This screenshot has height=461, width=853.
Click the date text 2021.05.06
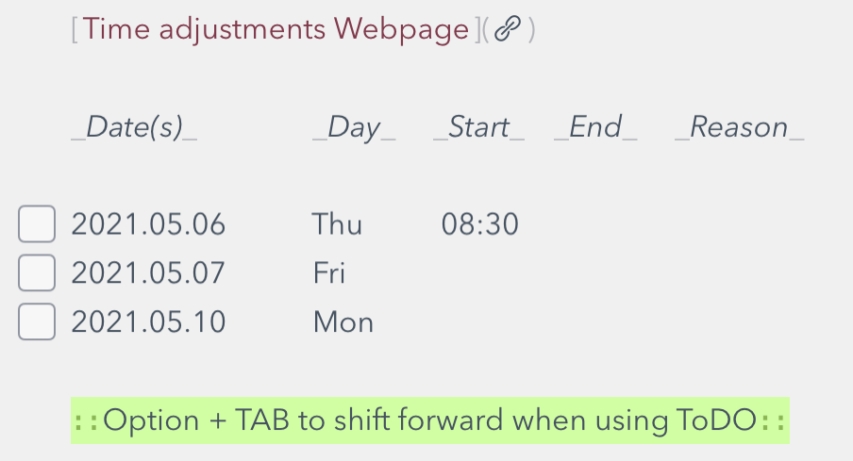(148, 224)
